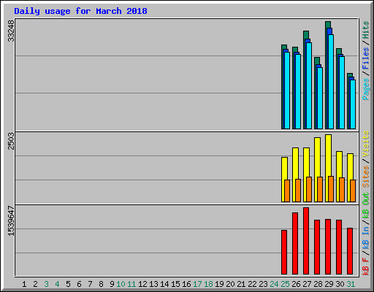Click the red 'kB F' legend label
This screenshot has width=374, height=292.
[x=365, y=266]
